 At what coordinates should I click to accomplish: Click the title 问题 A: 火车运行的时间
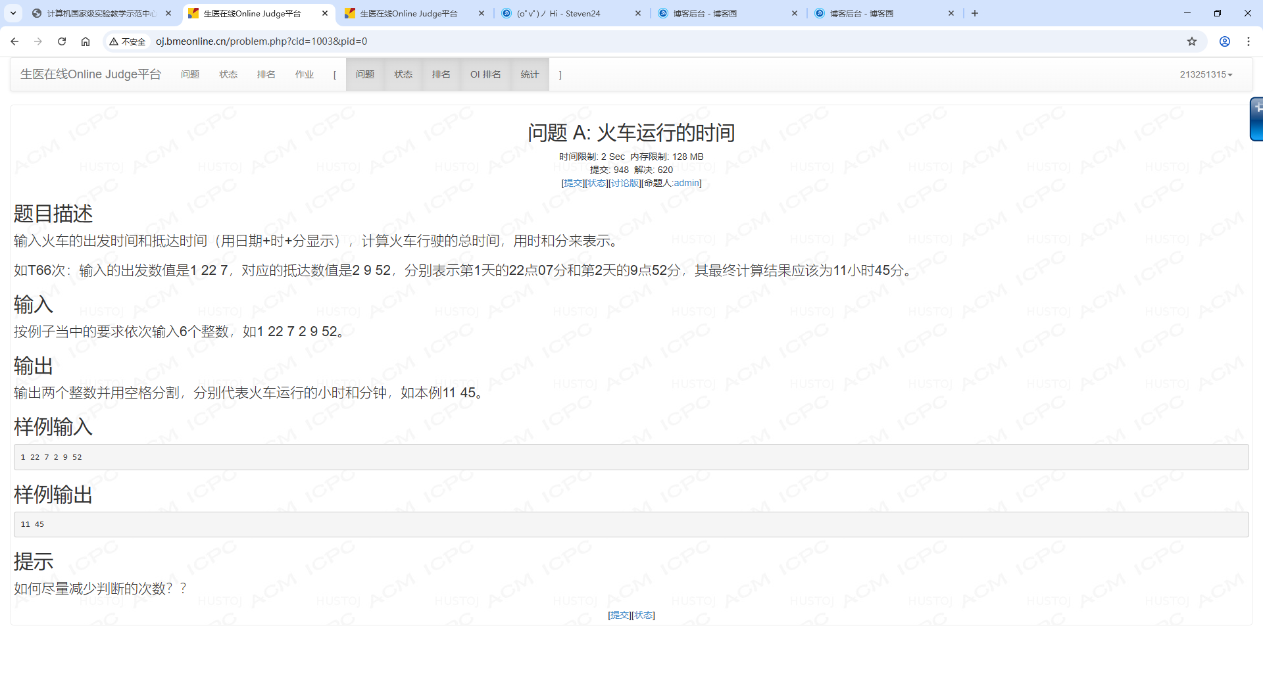click(x=631, y=133)
